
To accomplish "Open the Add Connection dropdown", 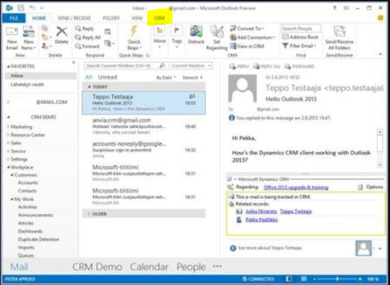I will click(x=253, y=37).
